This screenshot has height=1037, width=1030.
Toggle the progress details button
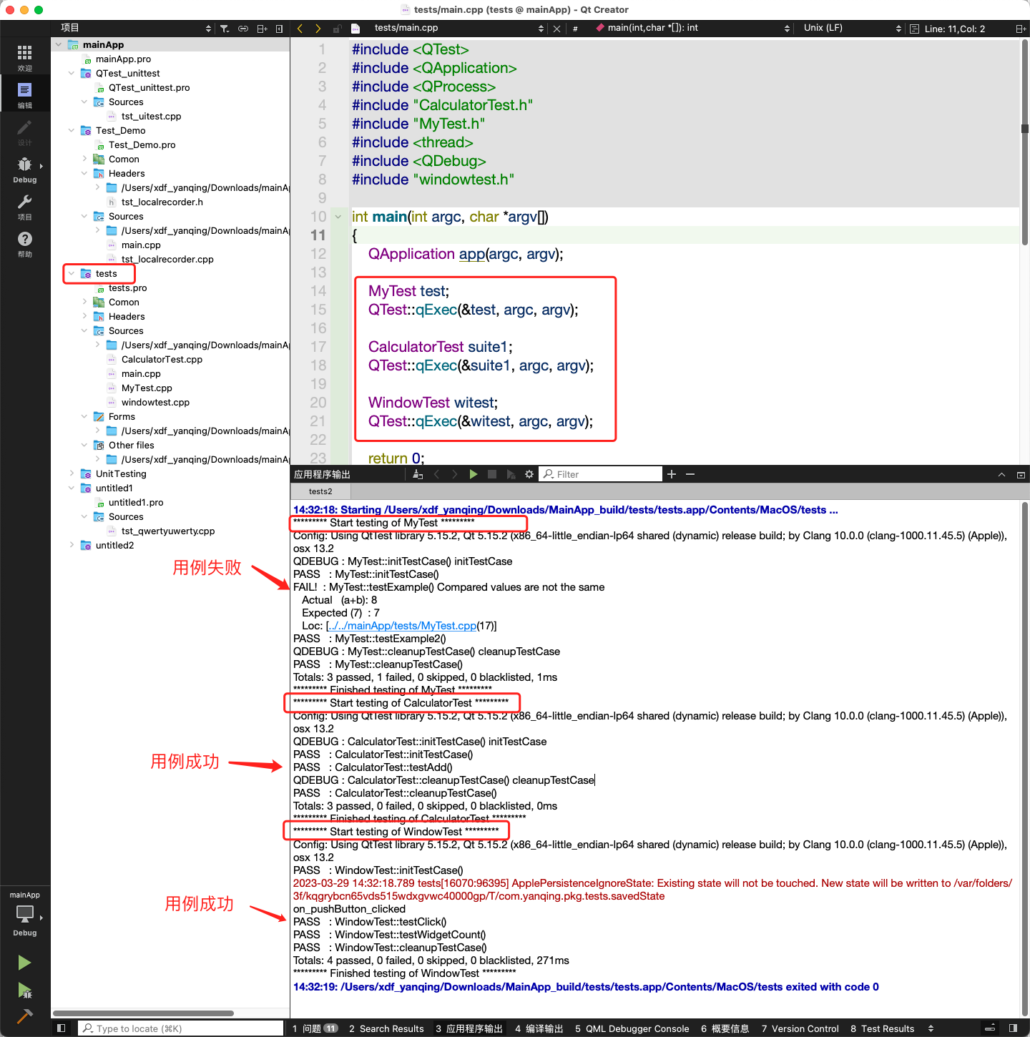(991, 1028)
